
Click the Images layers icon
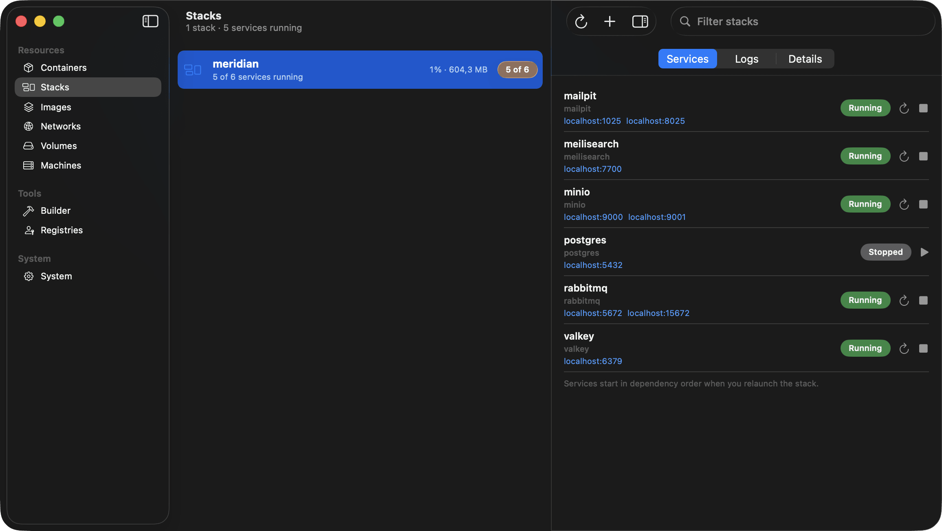click(29, 107)
